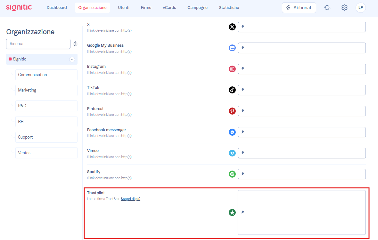378x240 pixels.
Task: Click pin icon in Spotify field
Action: pos(243,174)
